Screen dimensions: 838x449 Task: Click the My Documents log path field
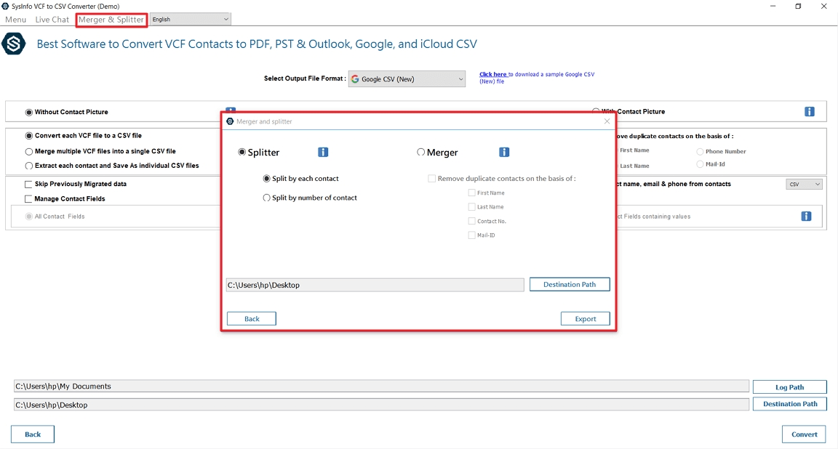381,386
